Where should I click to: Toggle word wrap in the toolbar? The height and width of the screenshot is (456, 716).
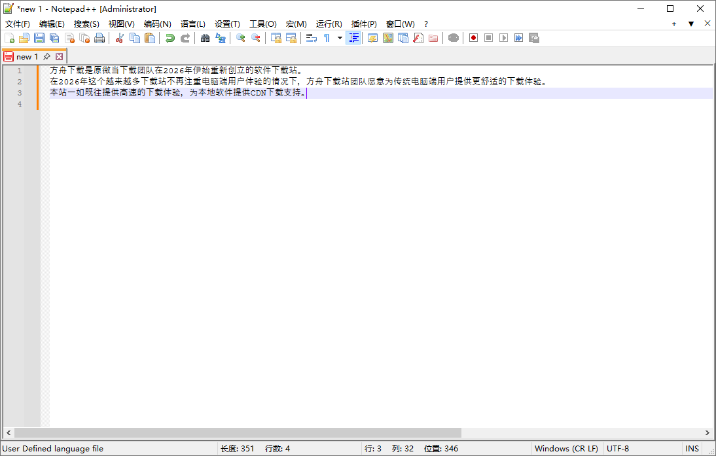[x=311, y=38]
